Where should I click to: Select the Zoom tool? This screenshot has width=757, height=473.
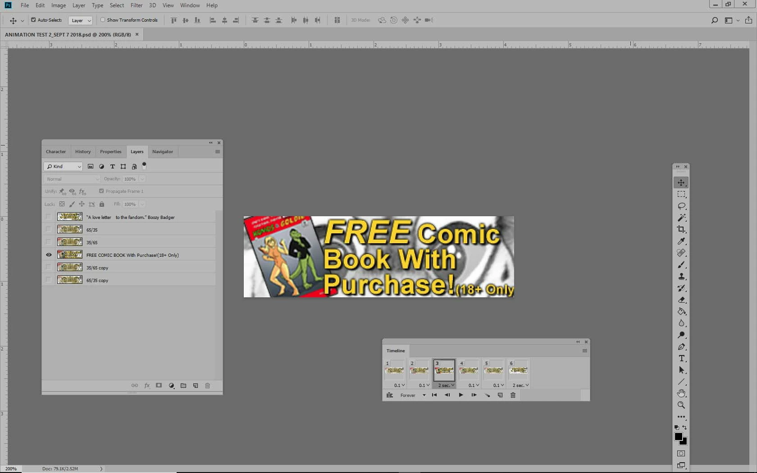pos(681,405)
